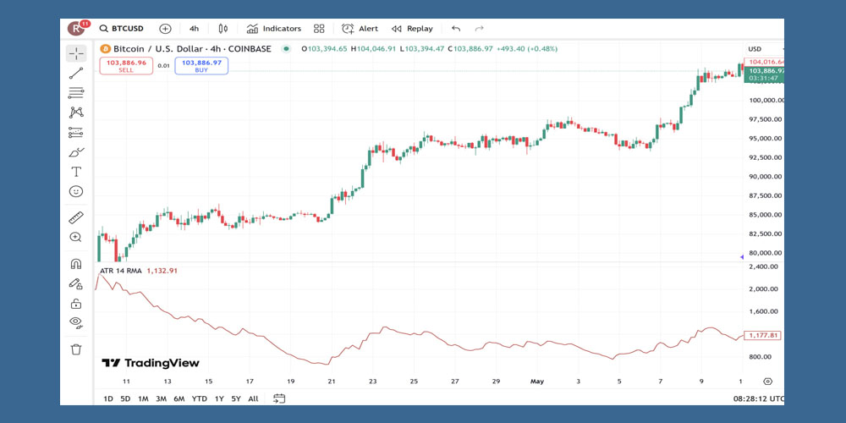Click the BUY price button
Image resolution: width=846 pixels, height=423 pixels.
tap(201, 66)
